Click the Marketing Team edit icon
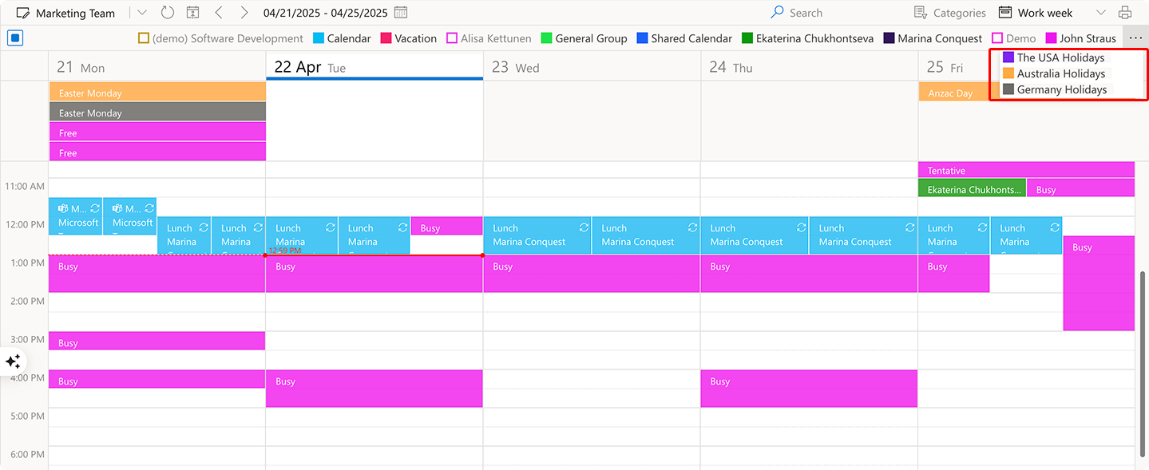1149x470 pixels. (x=23, y=13)
